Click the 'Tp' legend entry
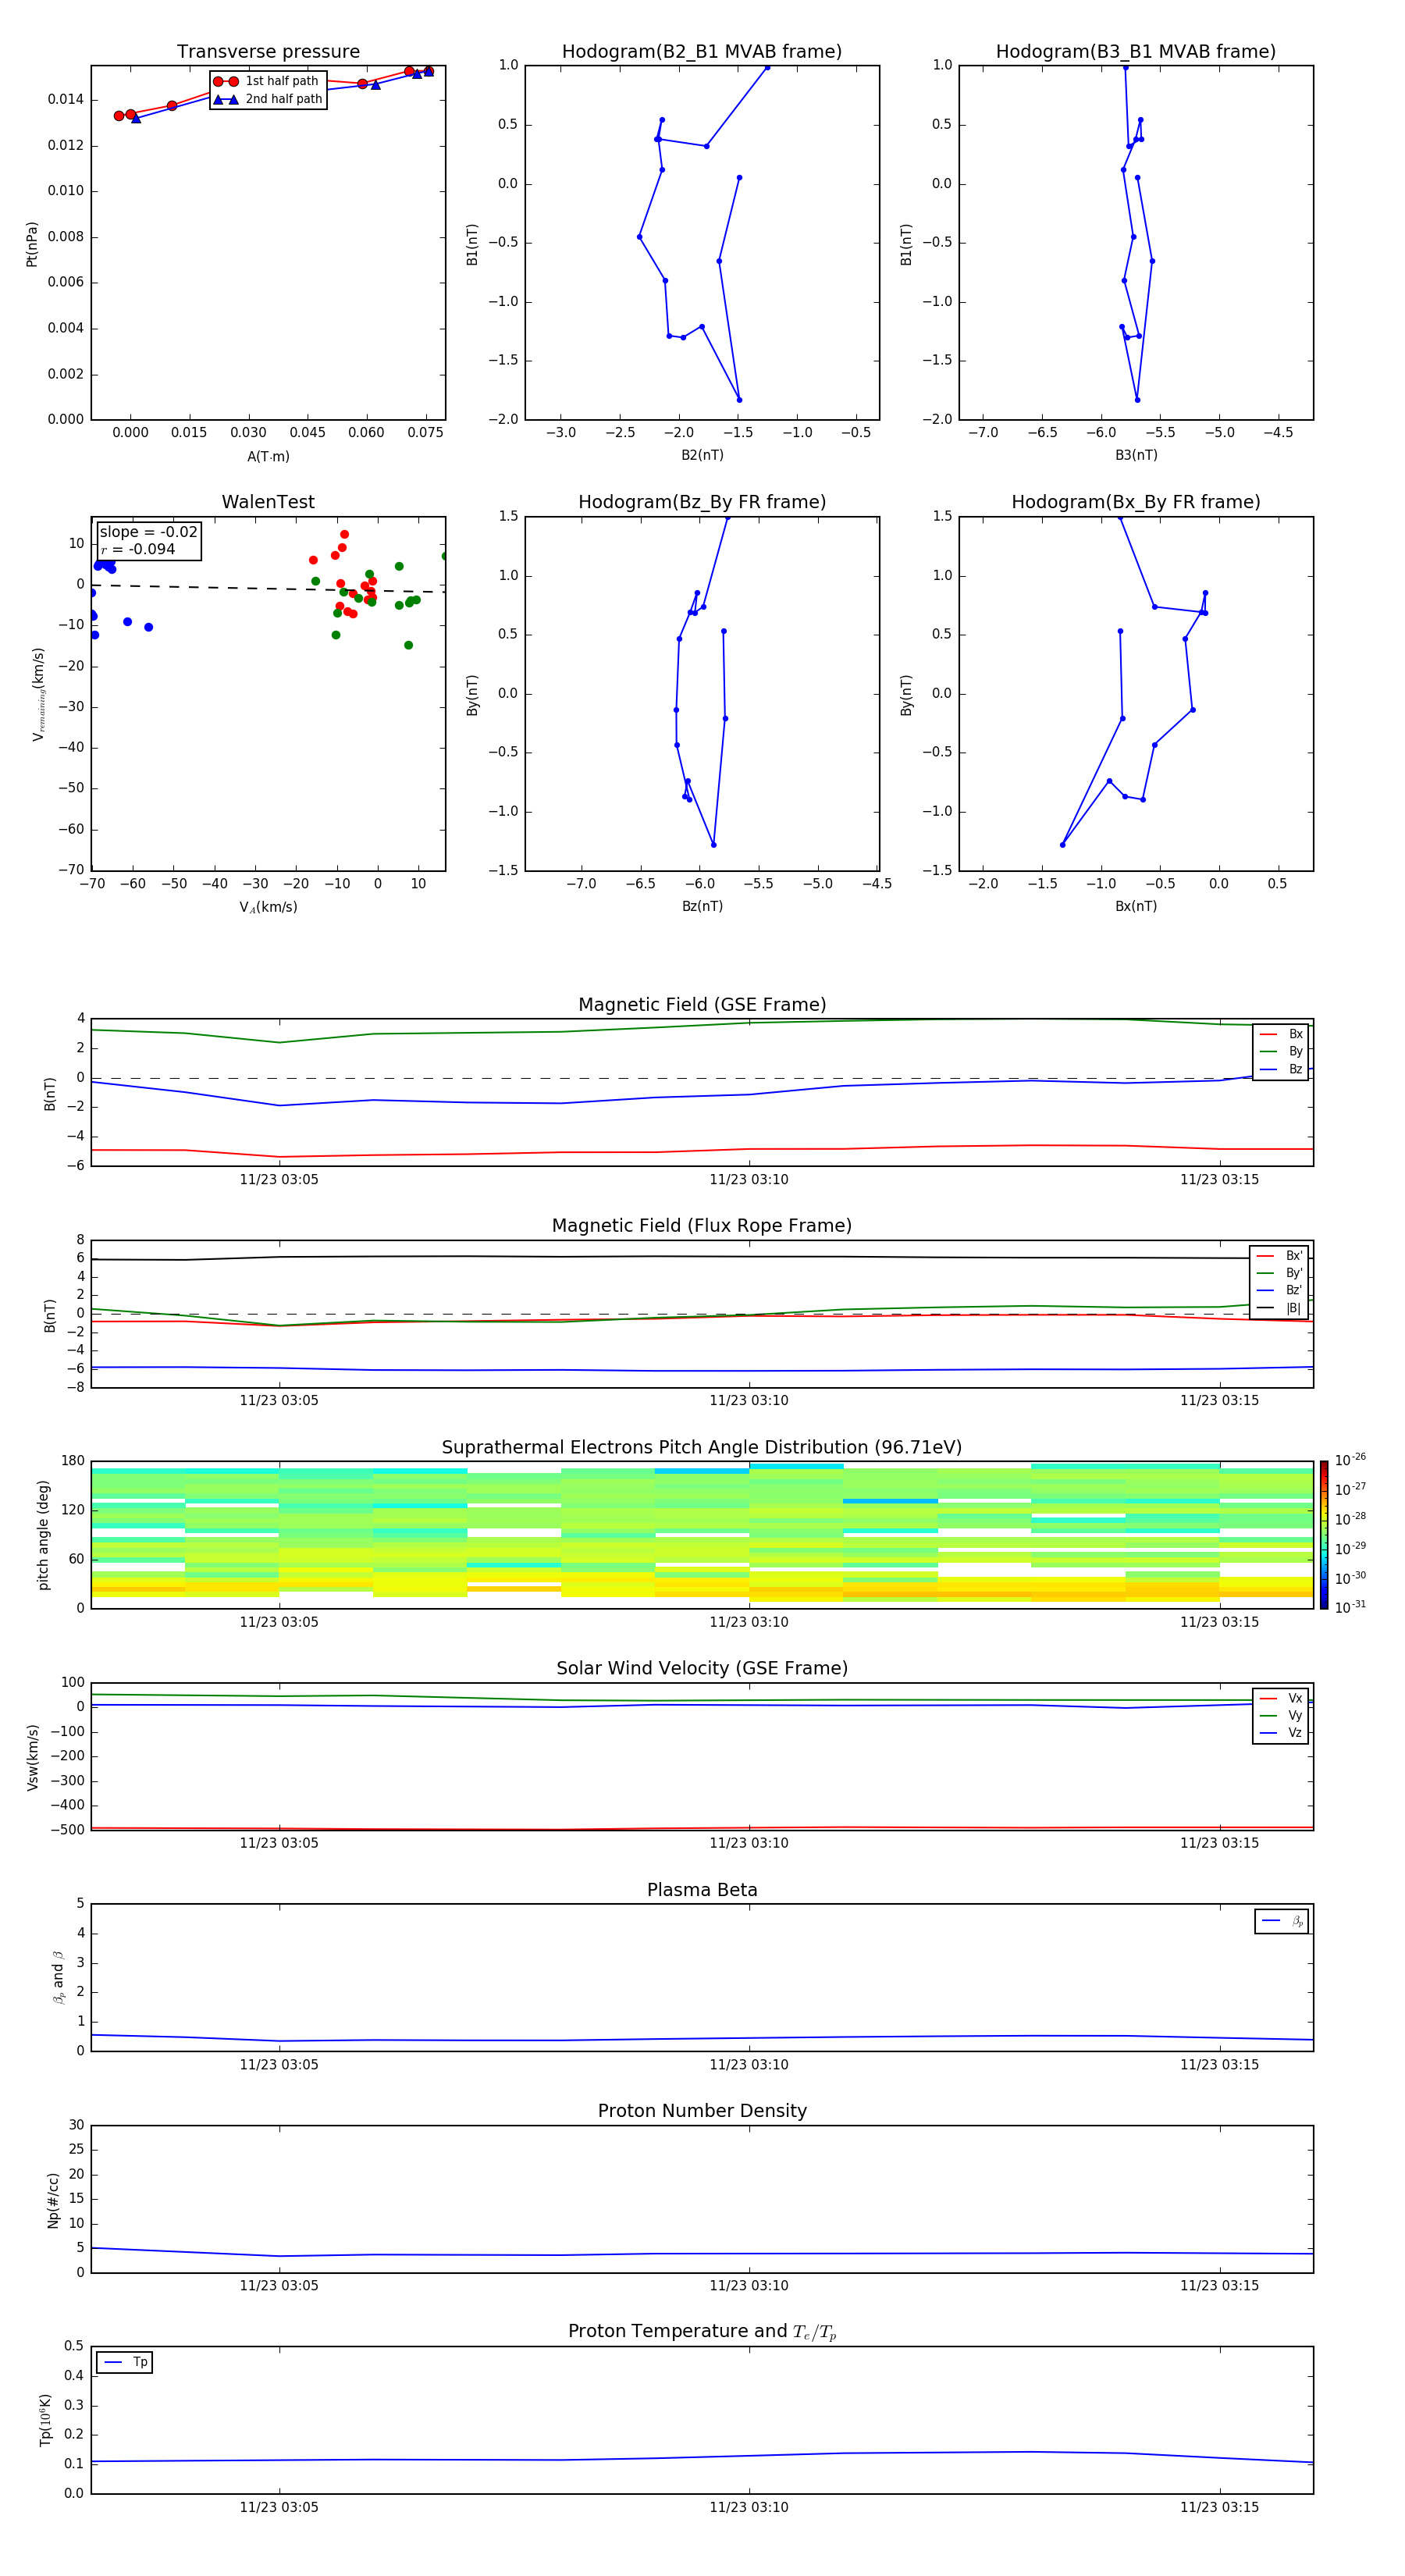This screenshot has height=2576, width=1405. tap(124, 2362)
